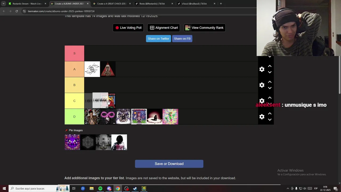341x192 pixels.
Task: Open Windows Start menu
Action: [4, 189]
